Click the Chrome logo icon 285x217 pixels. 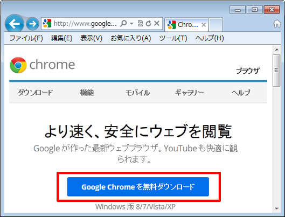pos(18,65)
